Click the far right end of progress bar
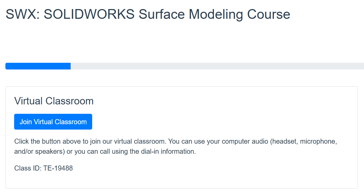Viewport: 364px width, 192px height. 361,66
